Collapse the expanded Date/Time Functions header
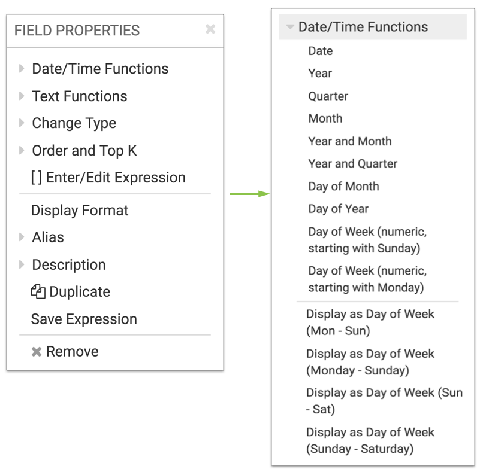 290,27
